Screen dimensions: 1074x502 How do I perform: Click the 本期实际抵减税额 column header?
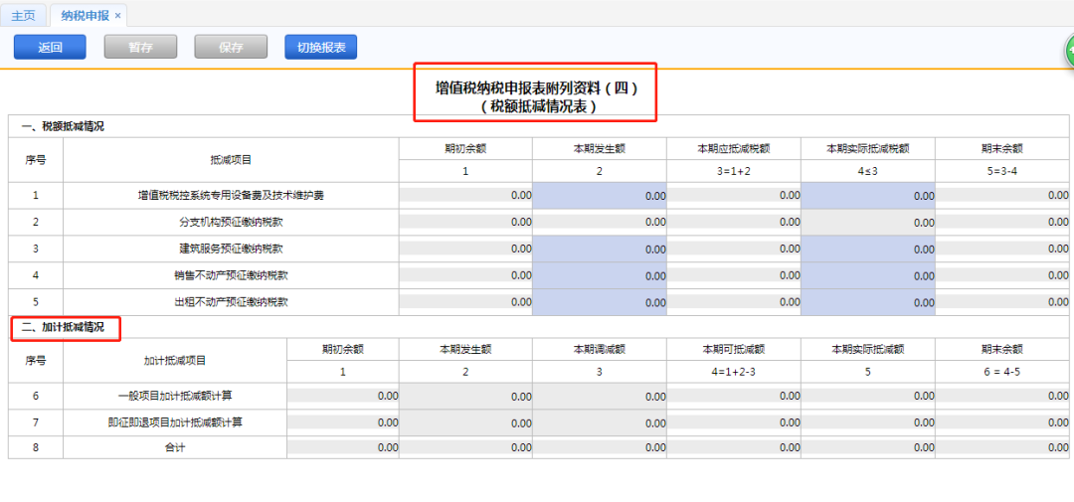click(x=868, y=149)
